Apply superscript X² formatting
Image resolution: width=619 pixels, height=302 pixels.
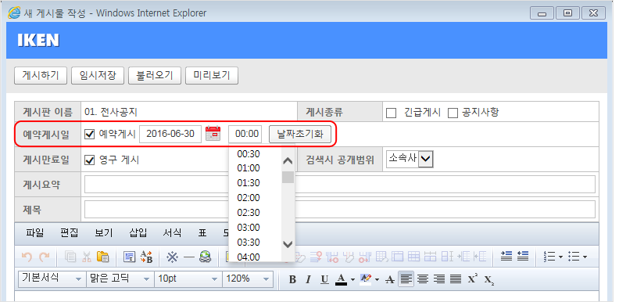(x=472, y=279)
